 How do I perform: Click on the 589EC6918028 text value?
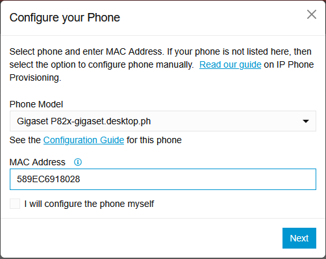click(x=49, y=179)
